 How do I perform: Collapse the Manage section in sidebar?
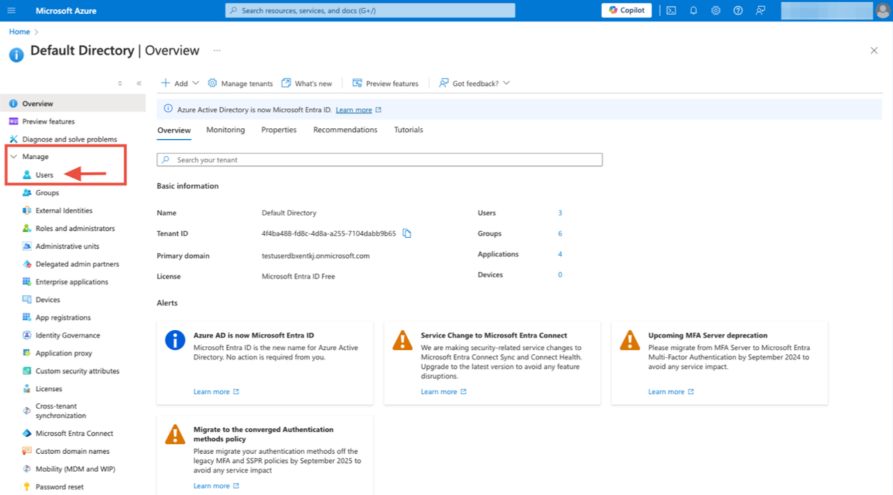click(13, 157)
